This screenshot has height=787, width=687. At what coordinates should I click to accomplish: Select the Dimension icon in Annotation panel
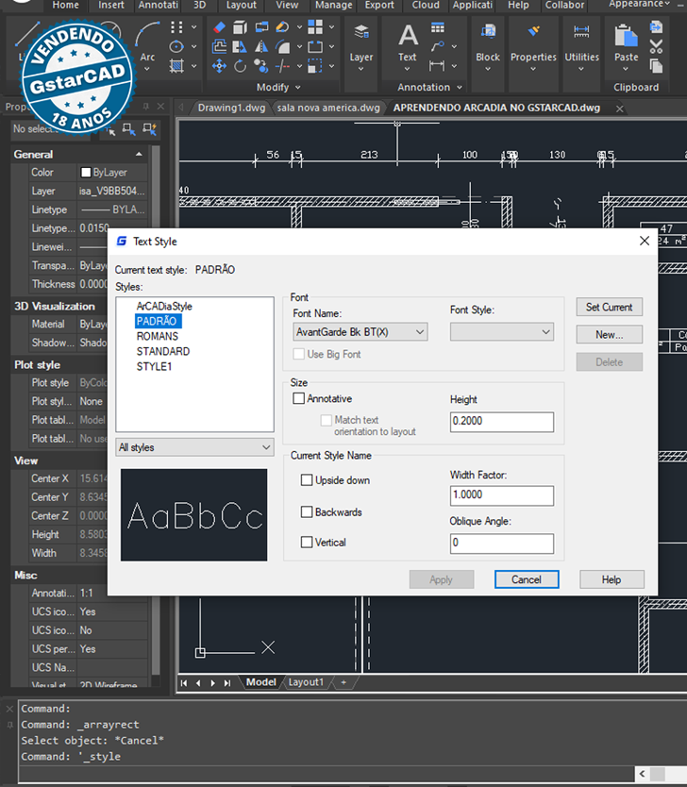pos(437,66)
